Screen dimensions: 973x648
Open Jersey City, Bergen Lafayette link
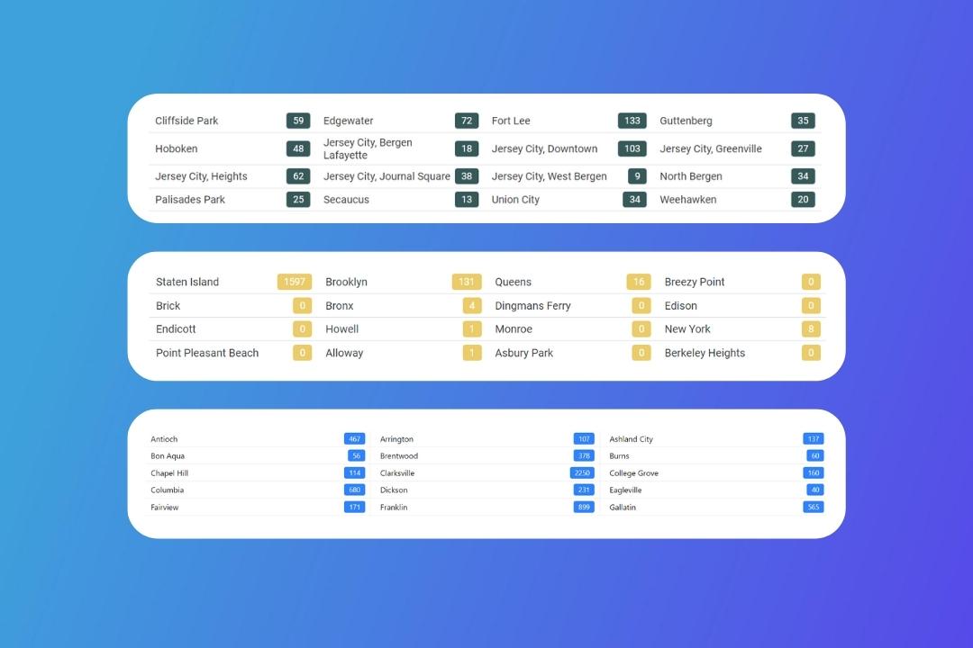coord(368,148)
